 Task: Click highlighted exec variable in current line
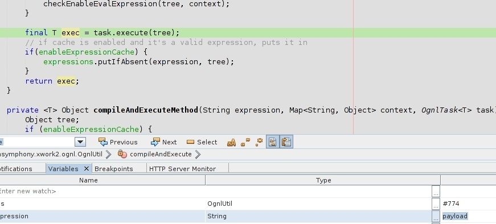(71, 33)
